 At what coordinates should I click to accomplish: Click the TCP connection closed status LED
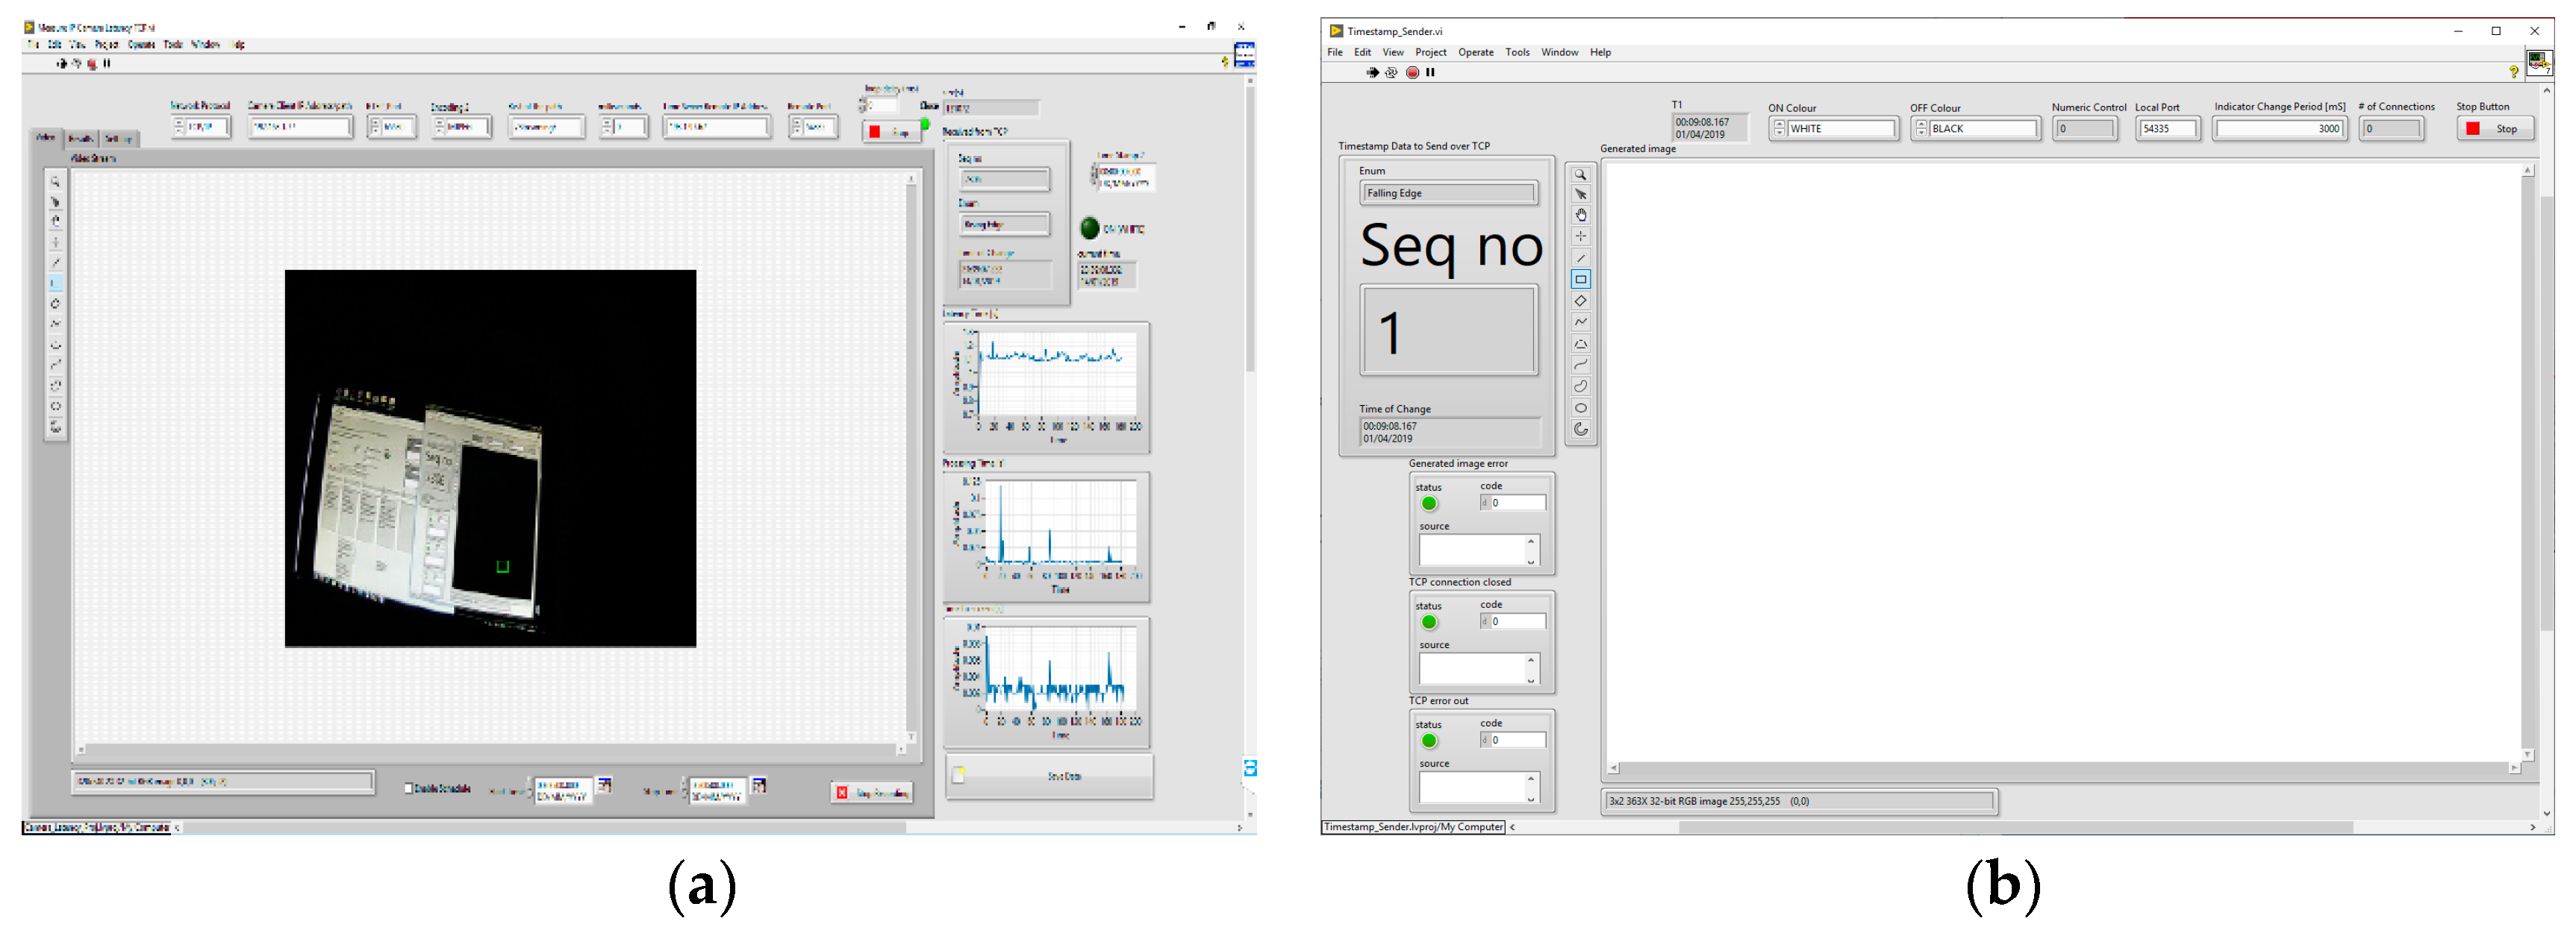tap(1429, 622)
